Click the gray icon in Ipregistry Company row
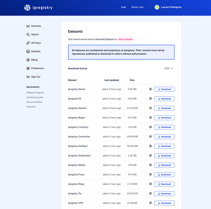The width and height of the screenshot is (211, 209). 151,127
